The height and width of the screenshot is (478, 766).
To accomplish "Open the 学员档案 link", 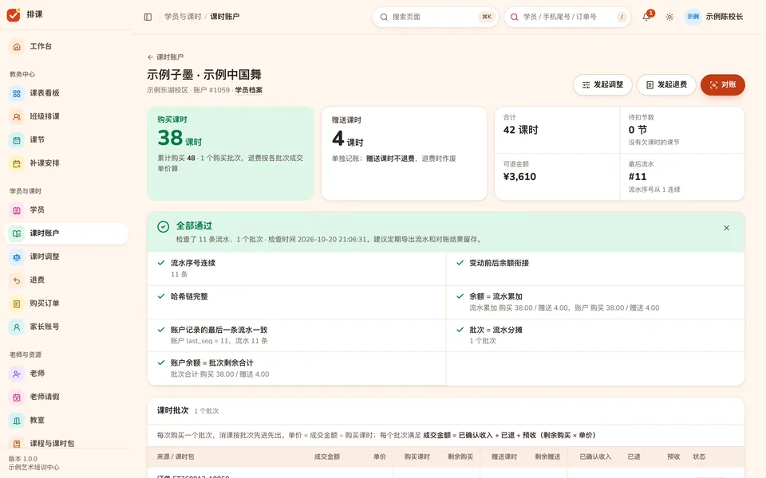I will pos(249,90).
